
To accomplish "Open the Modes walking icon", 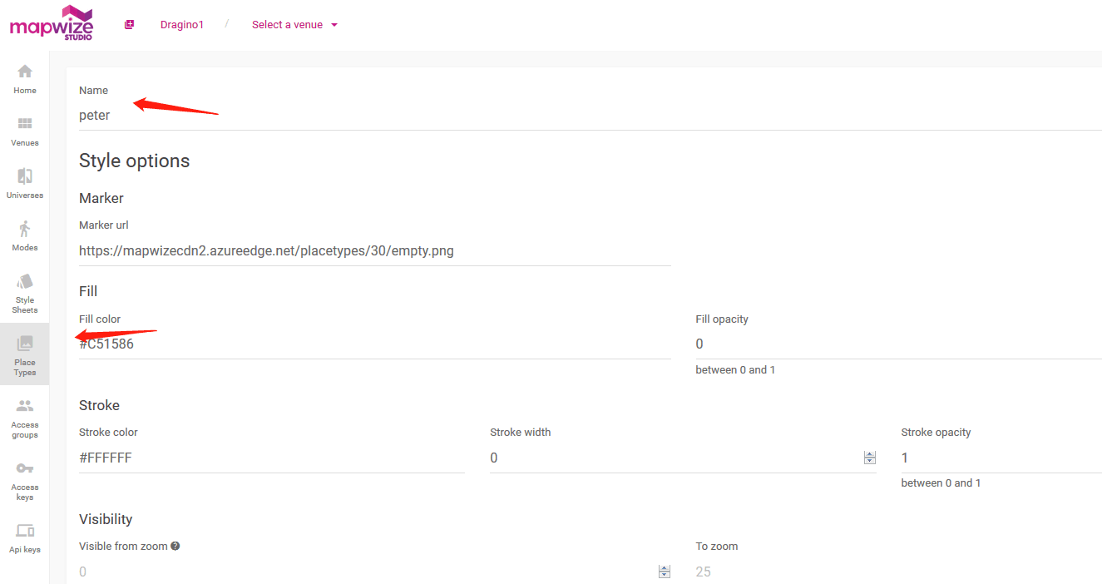I will (25, 229).
